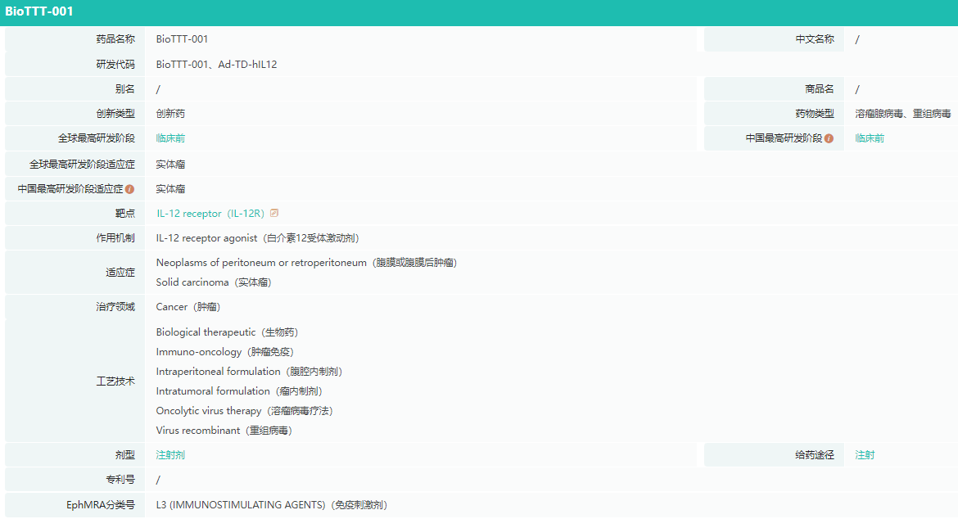Click the 创新类型 field label
The image size is (958, 519).
pyautogui.click(x=115, y=114)
